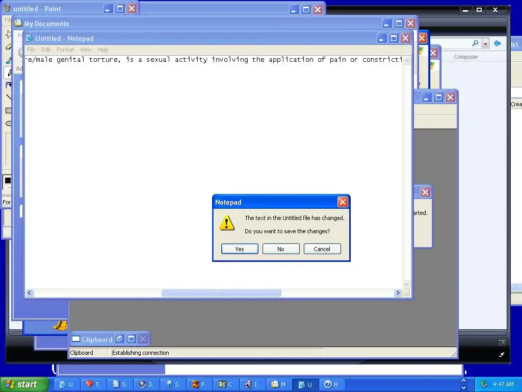Screen dimensions: 522x392
Task: Click the Clipboard window resize grip
Action: (453, 353)
